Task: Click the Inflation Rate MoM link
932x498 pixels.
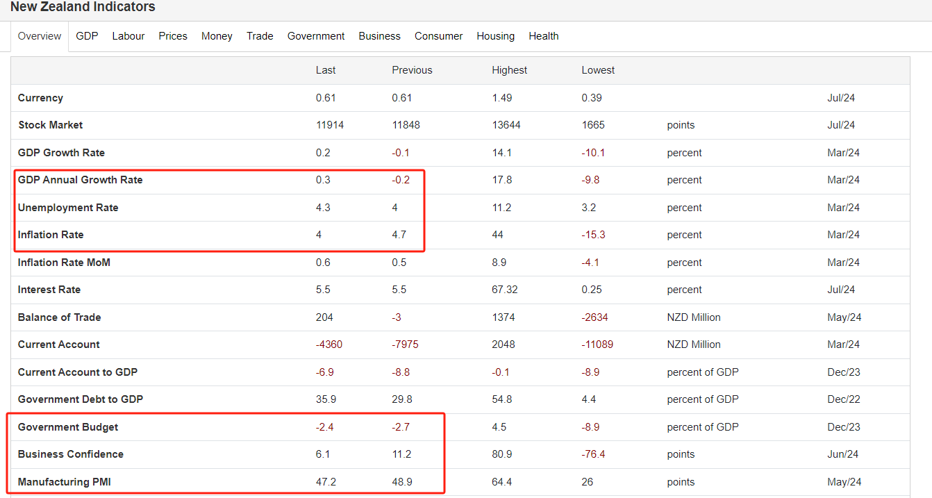Action: pos(64,263)
